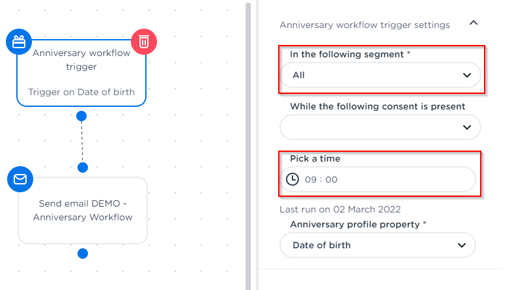This screenshot has width=512, height=290.
Task: Open the Date of birth dropdown
Action: coord(378,245)
